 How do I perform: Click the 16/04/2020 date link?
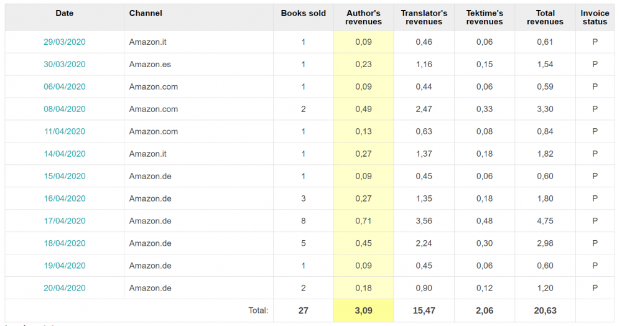point(64,199)
